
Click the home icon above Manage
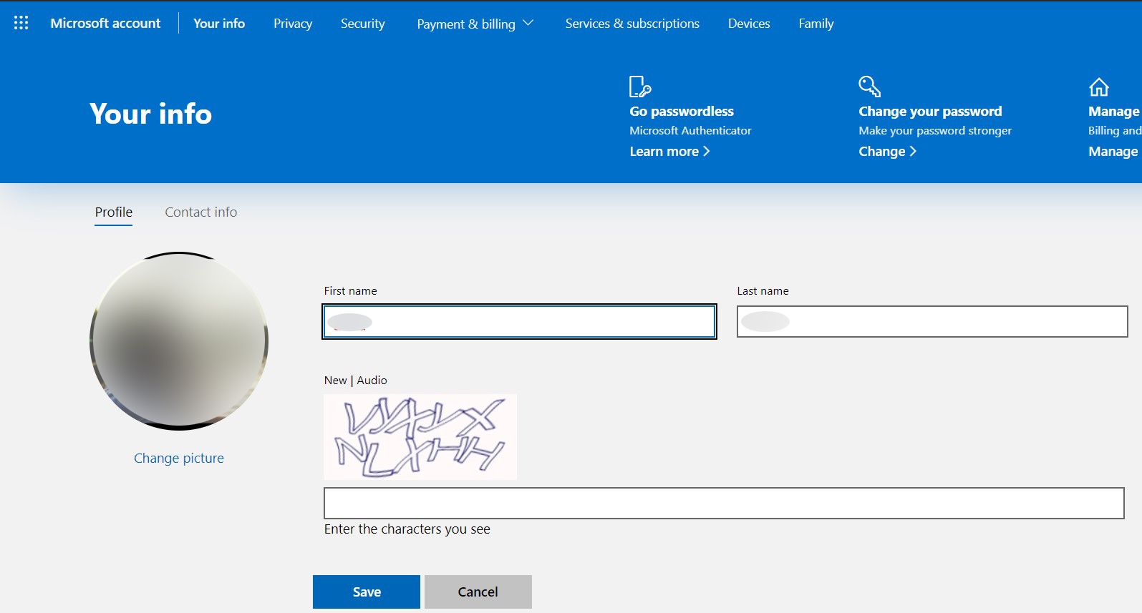click(x=1099, y=87)
